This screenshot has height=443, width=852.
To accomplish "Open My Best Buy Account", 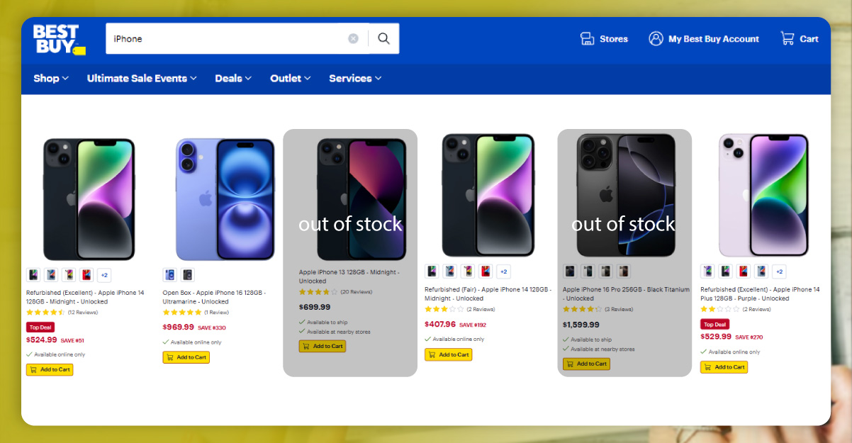I will pyautogui.click(x=655, y=38).
